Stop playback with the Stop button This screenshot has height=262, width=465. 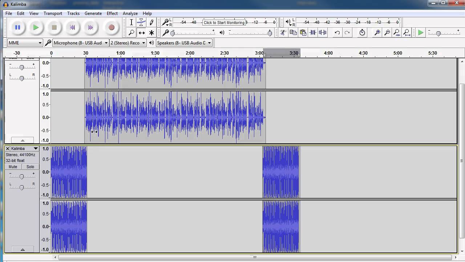click(x=54, y=27)
